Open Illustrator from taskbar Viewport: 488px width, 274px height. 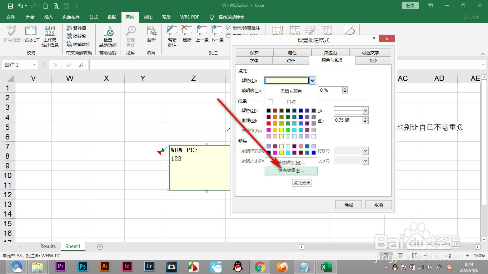coord(105,266)
